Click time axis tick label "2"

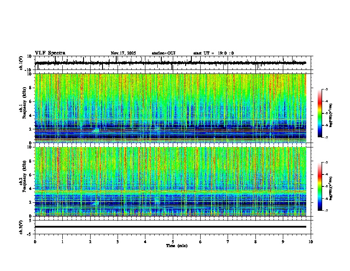pyautogui.click(x=90, y=242)
